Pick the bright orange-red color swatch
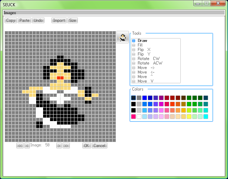228x179 pixels. pyautogui.click(x=172, y=104)
